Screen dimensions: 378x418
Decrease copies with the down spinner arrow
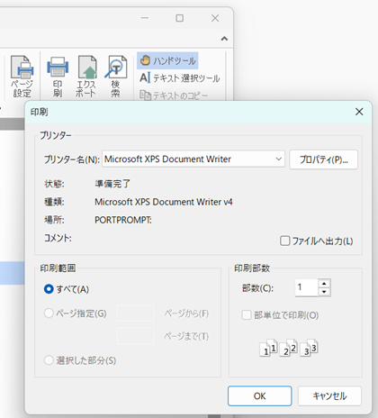pyautogui.click(x=324, y=292)
